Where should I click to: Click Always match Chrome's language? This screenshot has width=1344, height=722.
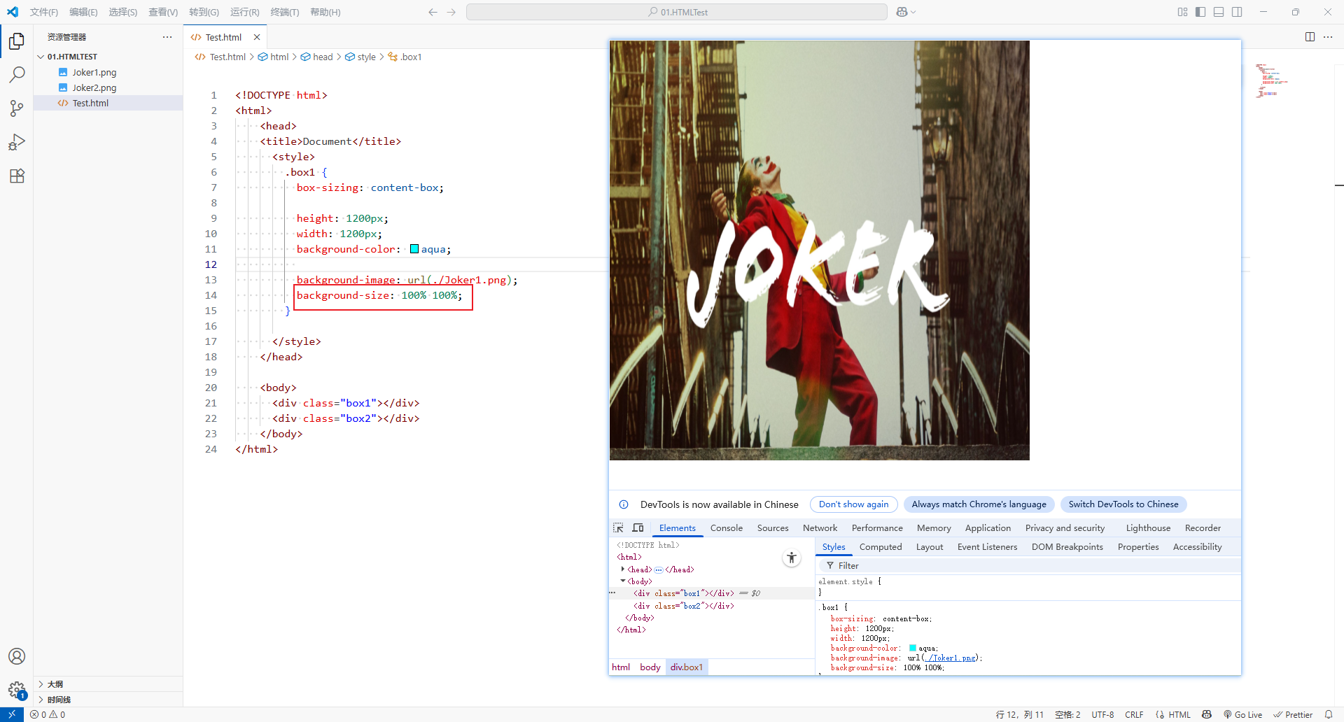[979, 504]
